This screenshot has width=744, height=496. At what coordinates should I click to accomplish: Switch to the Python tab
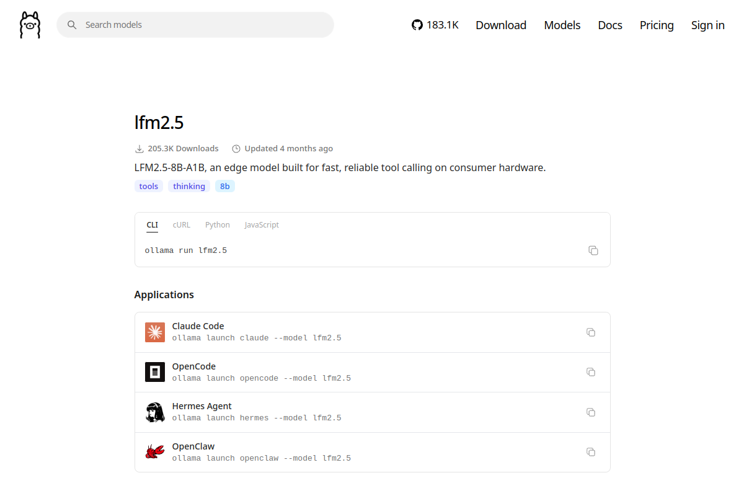pyautogui.click(x=218, y=225)
